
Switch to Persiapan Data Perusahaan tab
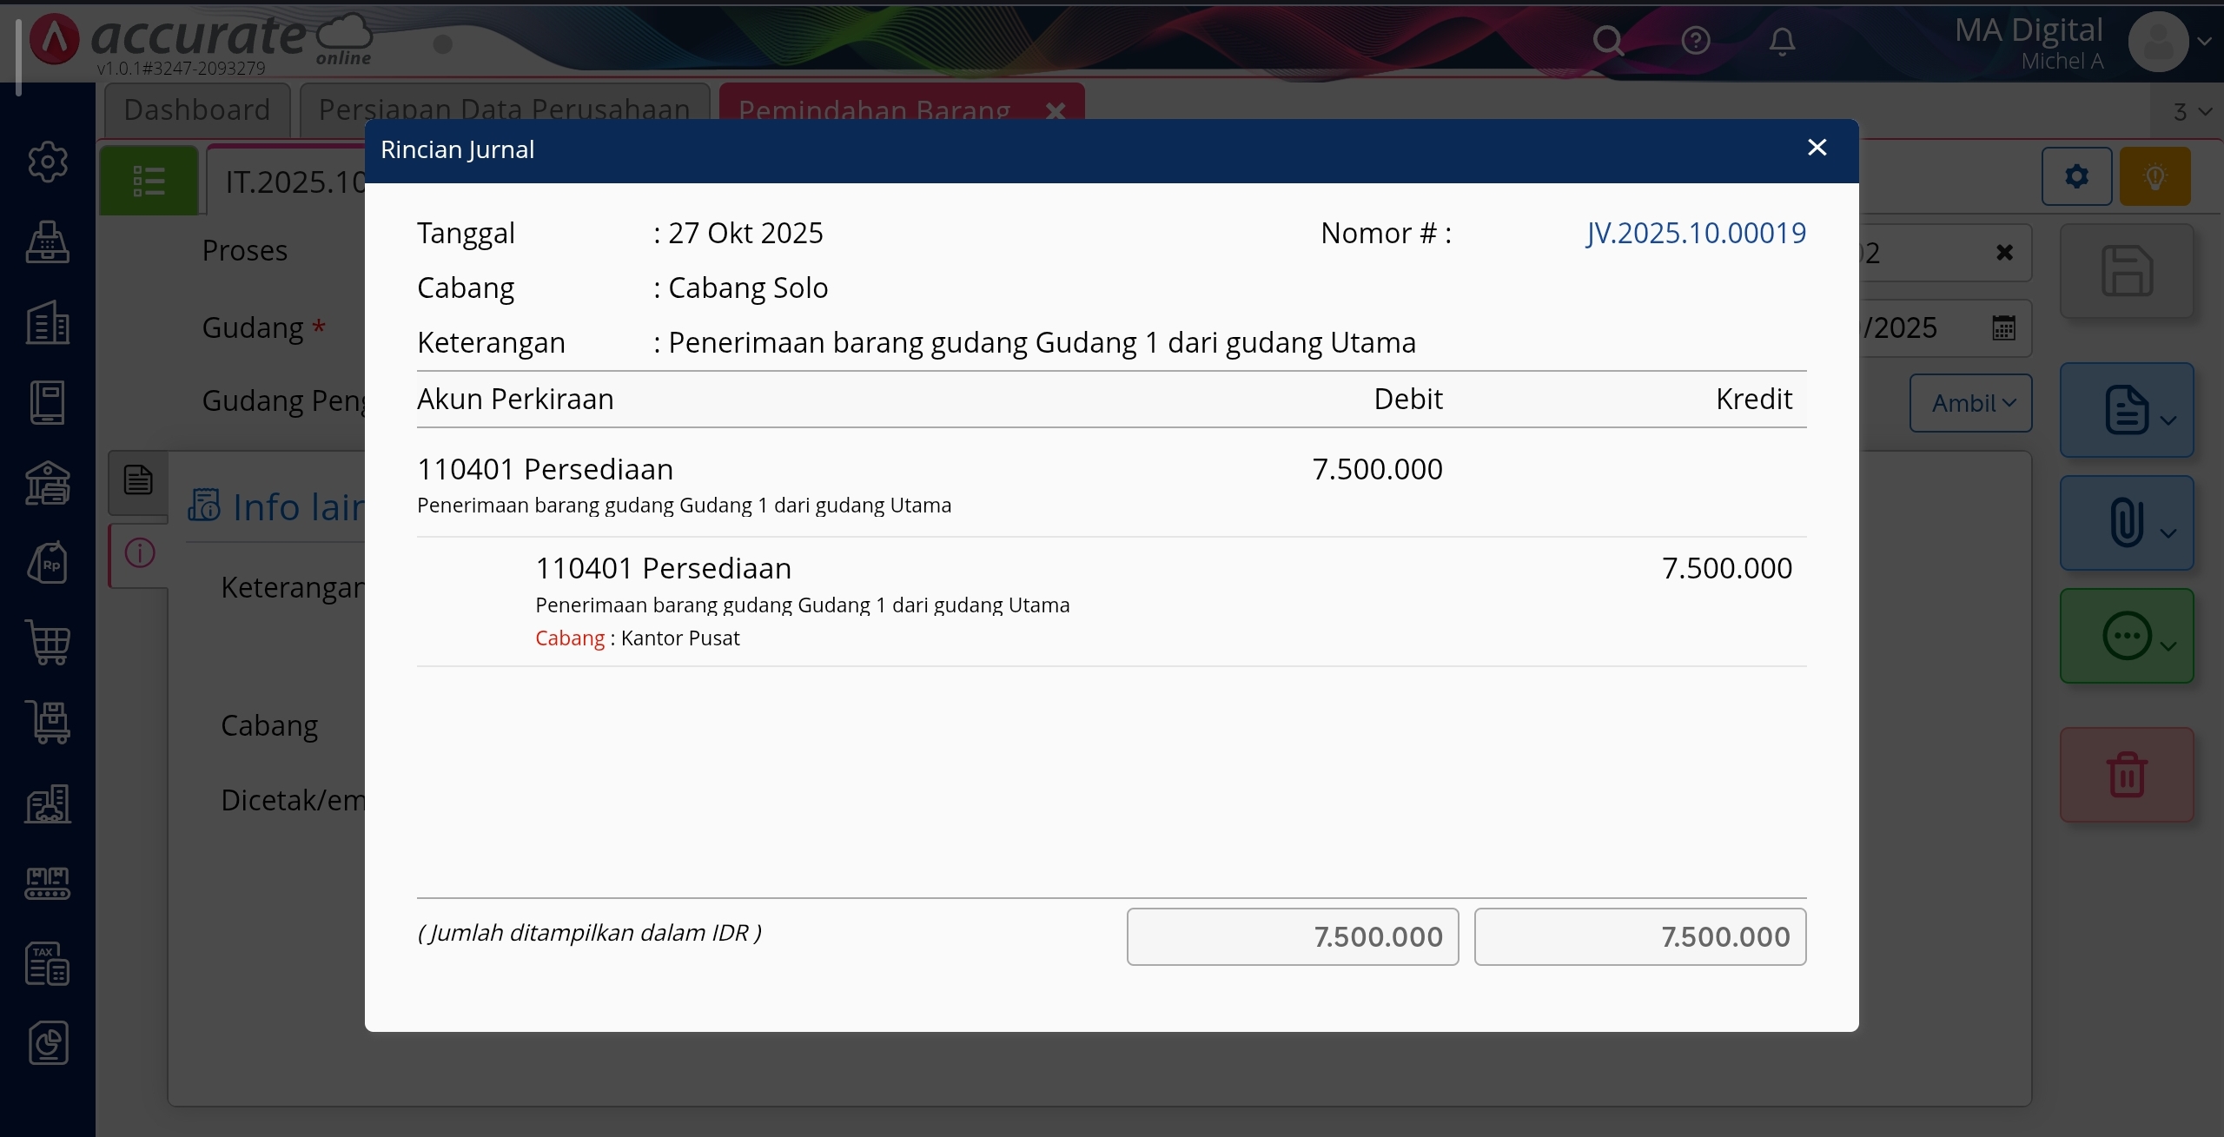(x=504, y=110)
